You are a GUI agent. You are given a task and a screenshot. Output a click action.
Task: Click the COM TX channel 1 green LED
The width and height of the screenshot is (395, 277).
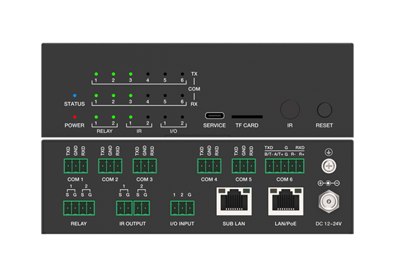(x=96, y=74)
